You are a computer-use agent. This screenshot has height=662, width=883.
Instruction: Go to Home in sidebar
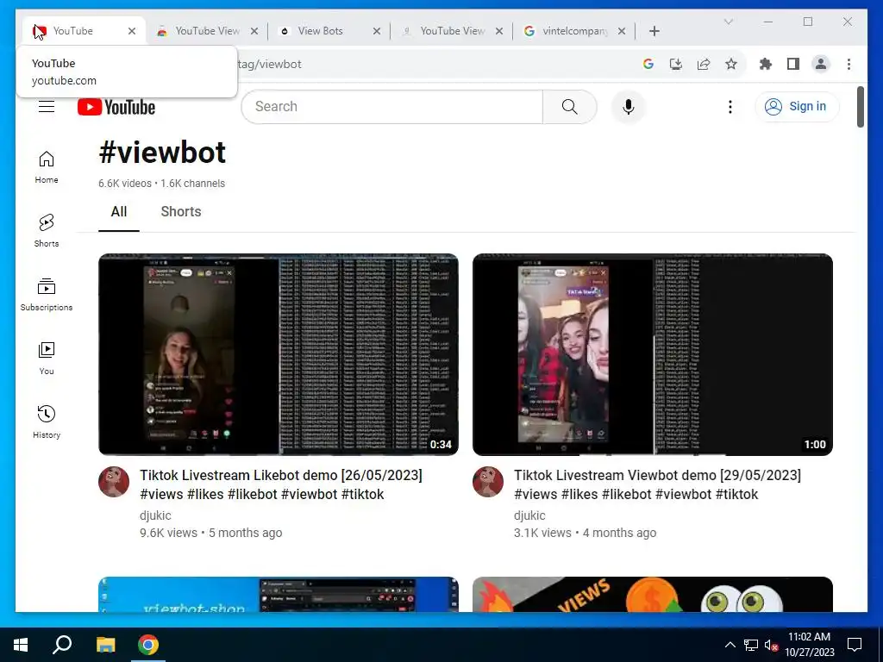click(47, 167)
